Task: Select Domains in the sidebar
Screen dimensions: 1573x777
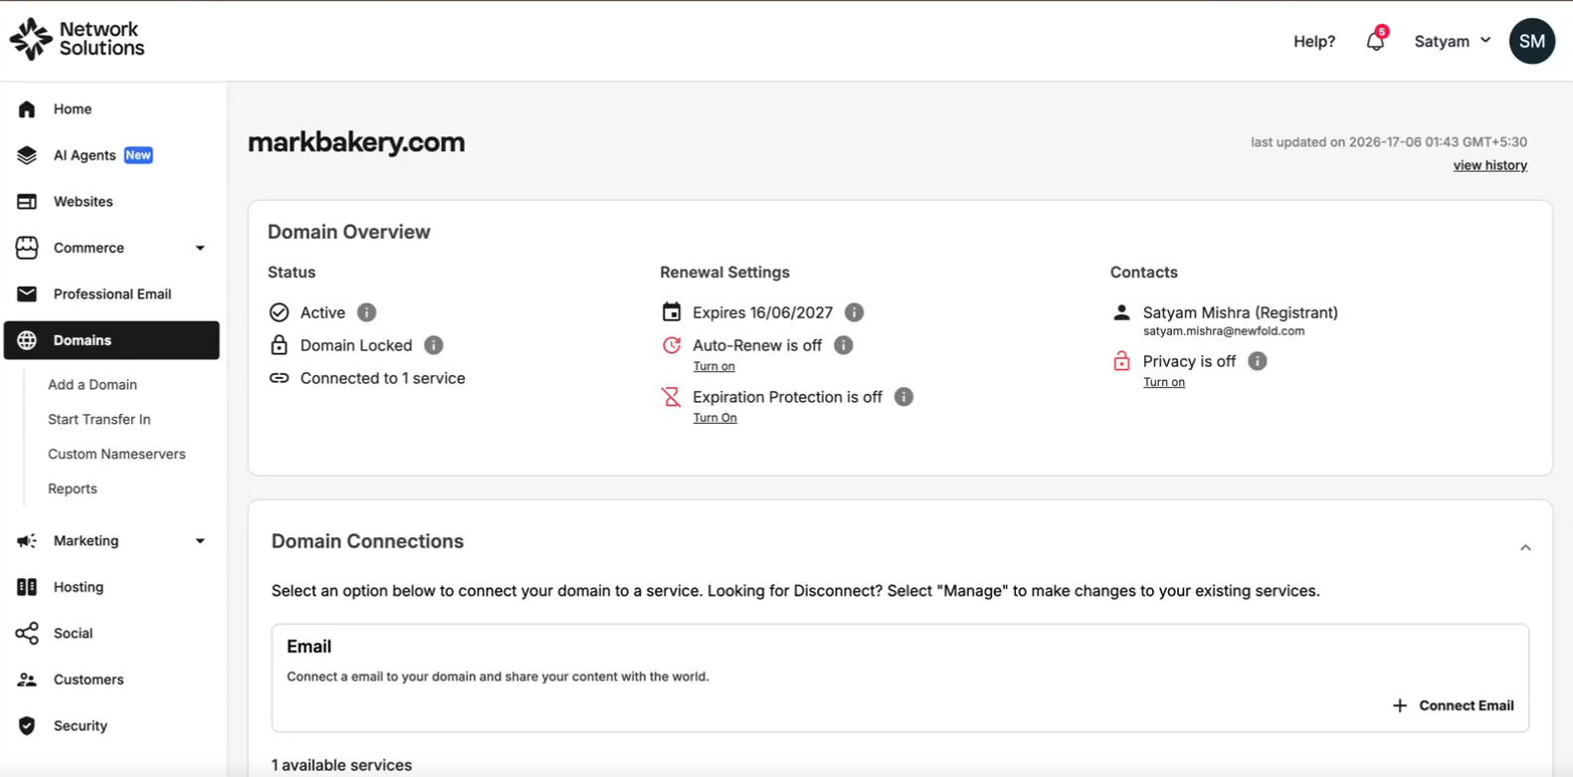Action: [x=111, y=340]
